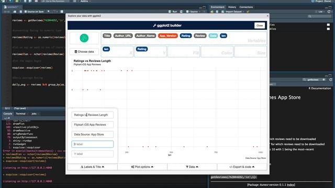Toggle the lower checkbox in the Environment list
This screenshot has height=188, width=335.
point(328,29)
